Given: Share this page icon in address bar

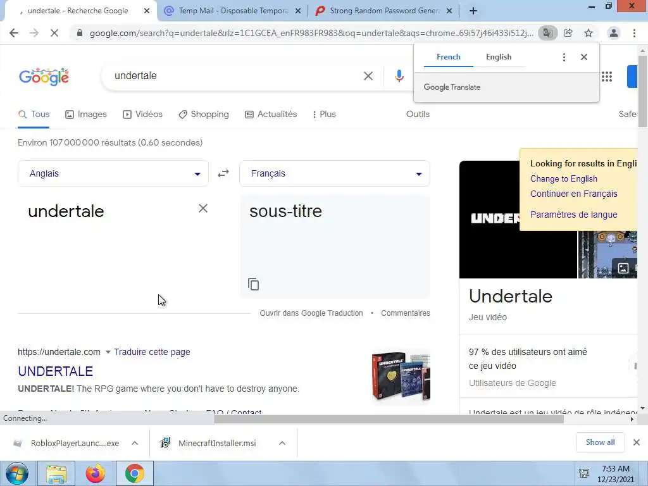Looking at the screenshot, I should (568, 33).
